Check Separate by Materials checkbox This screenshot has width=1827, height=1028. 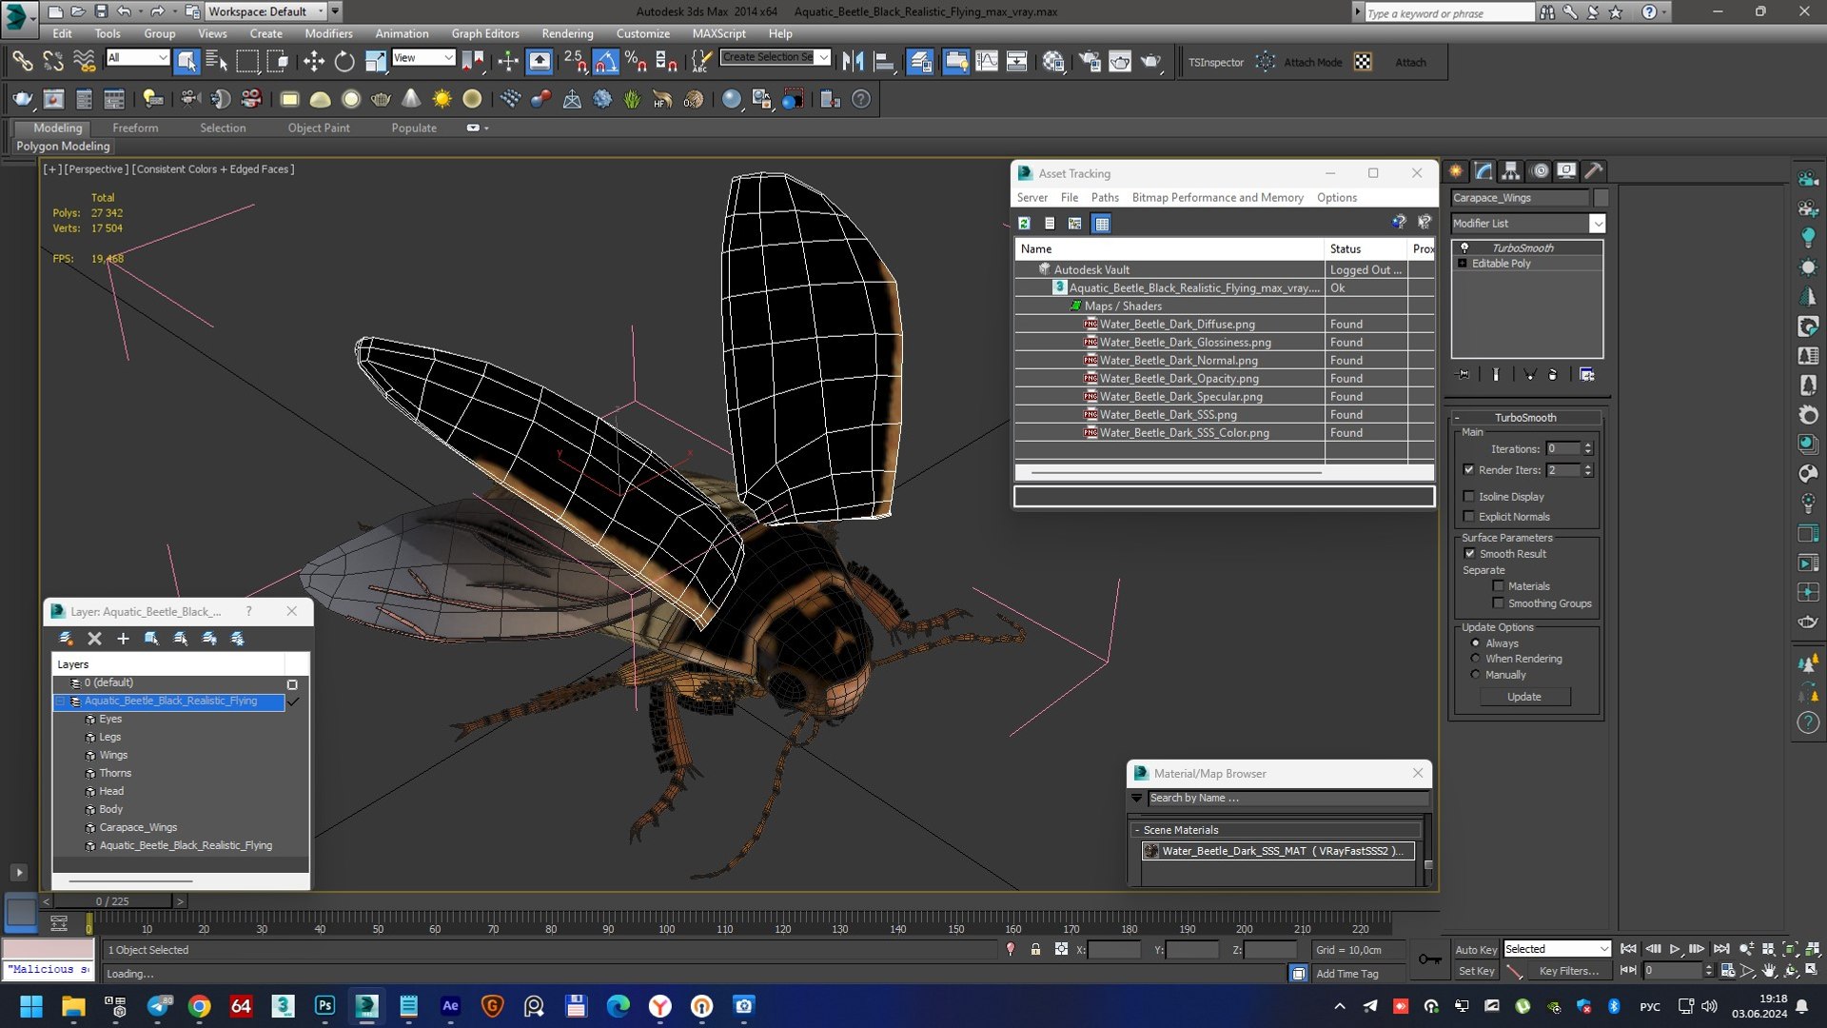pyautogui.click(x=1499, y=586)
